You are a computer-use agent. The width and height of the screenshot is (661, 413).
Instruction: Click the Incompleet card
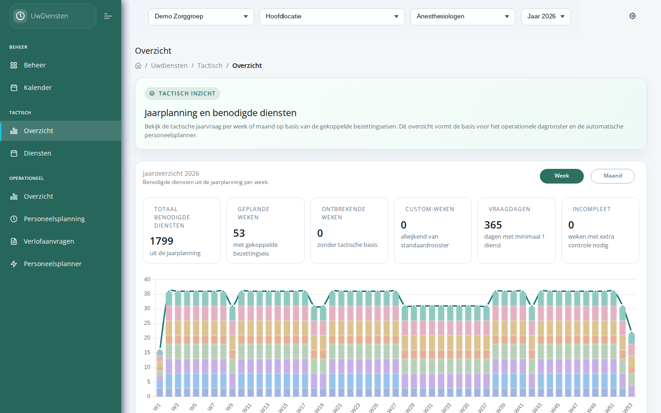(x=600, y=231)
